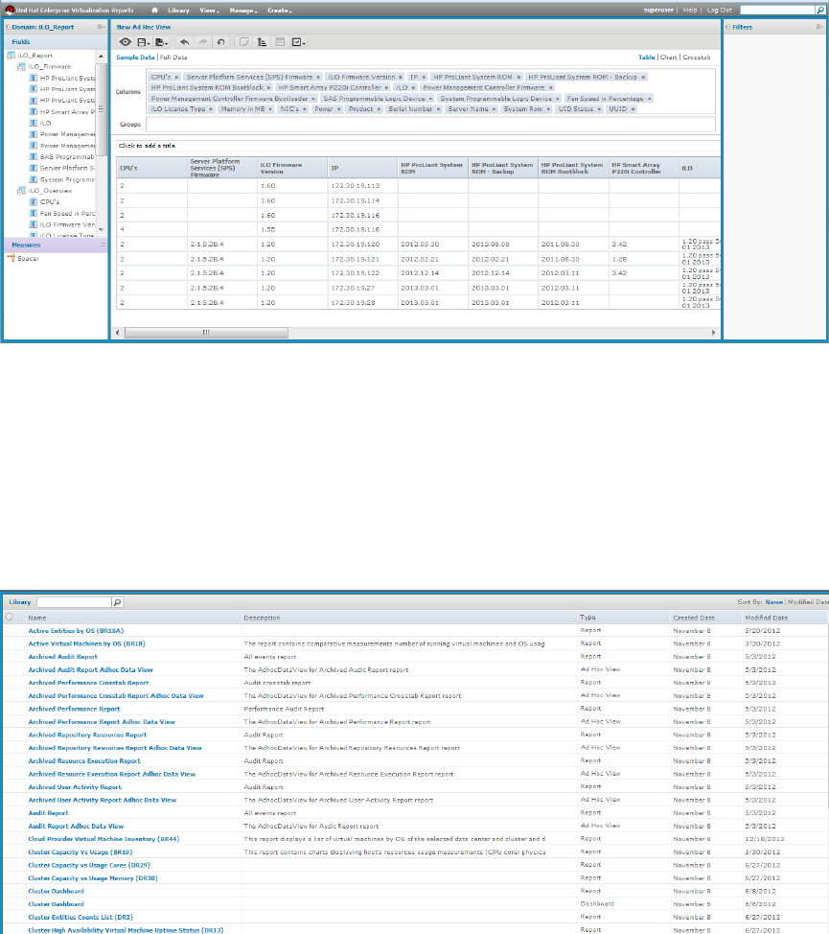This screenshot has width=829, height=934.
Task: Click the select-all circle in Library header
Action: click(10, 618)
